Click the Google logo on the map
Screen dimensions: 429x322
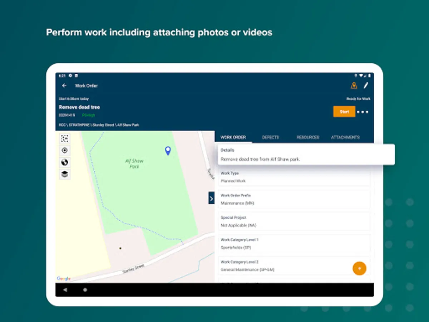point(64,279)
